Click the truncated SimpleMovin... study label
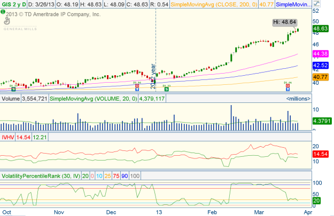334x216 pixels. (293, 4)
